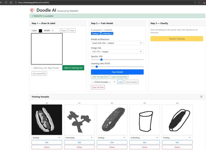206x150 pixels.
Task: Click the Training Samples heading
Action: tap(40, 97)
